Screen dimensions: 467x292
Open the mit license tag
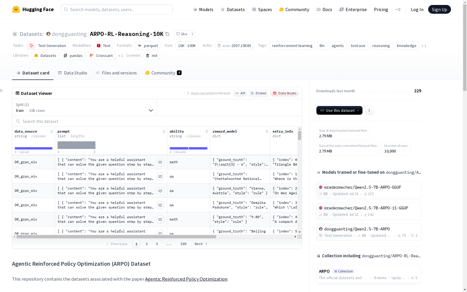coord(152,56)
